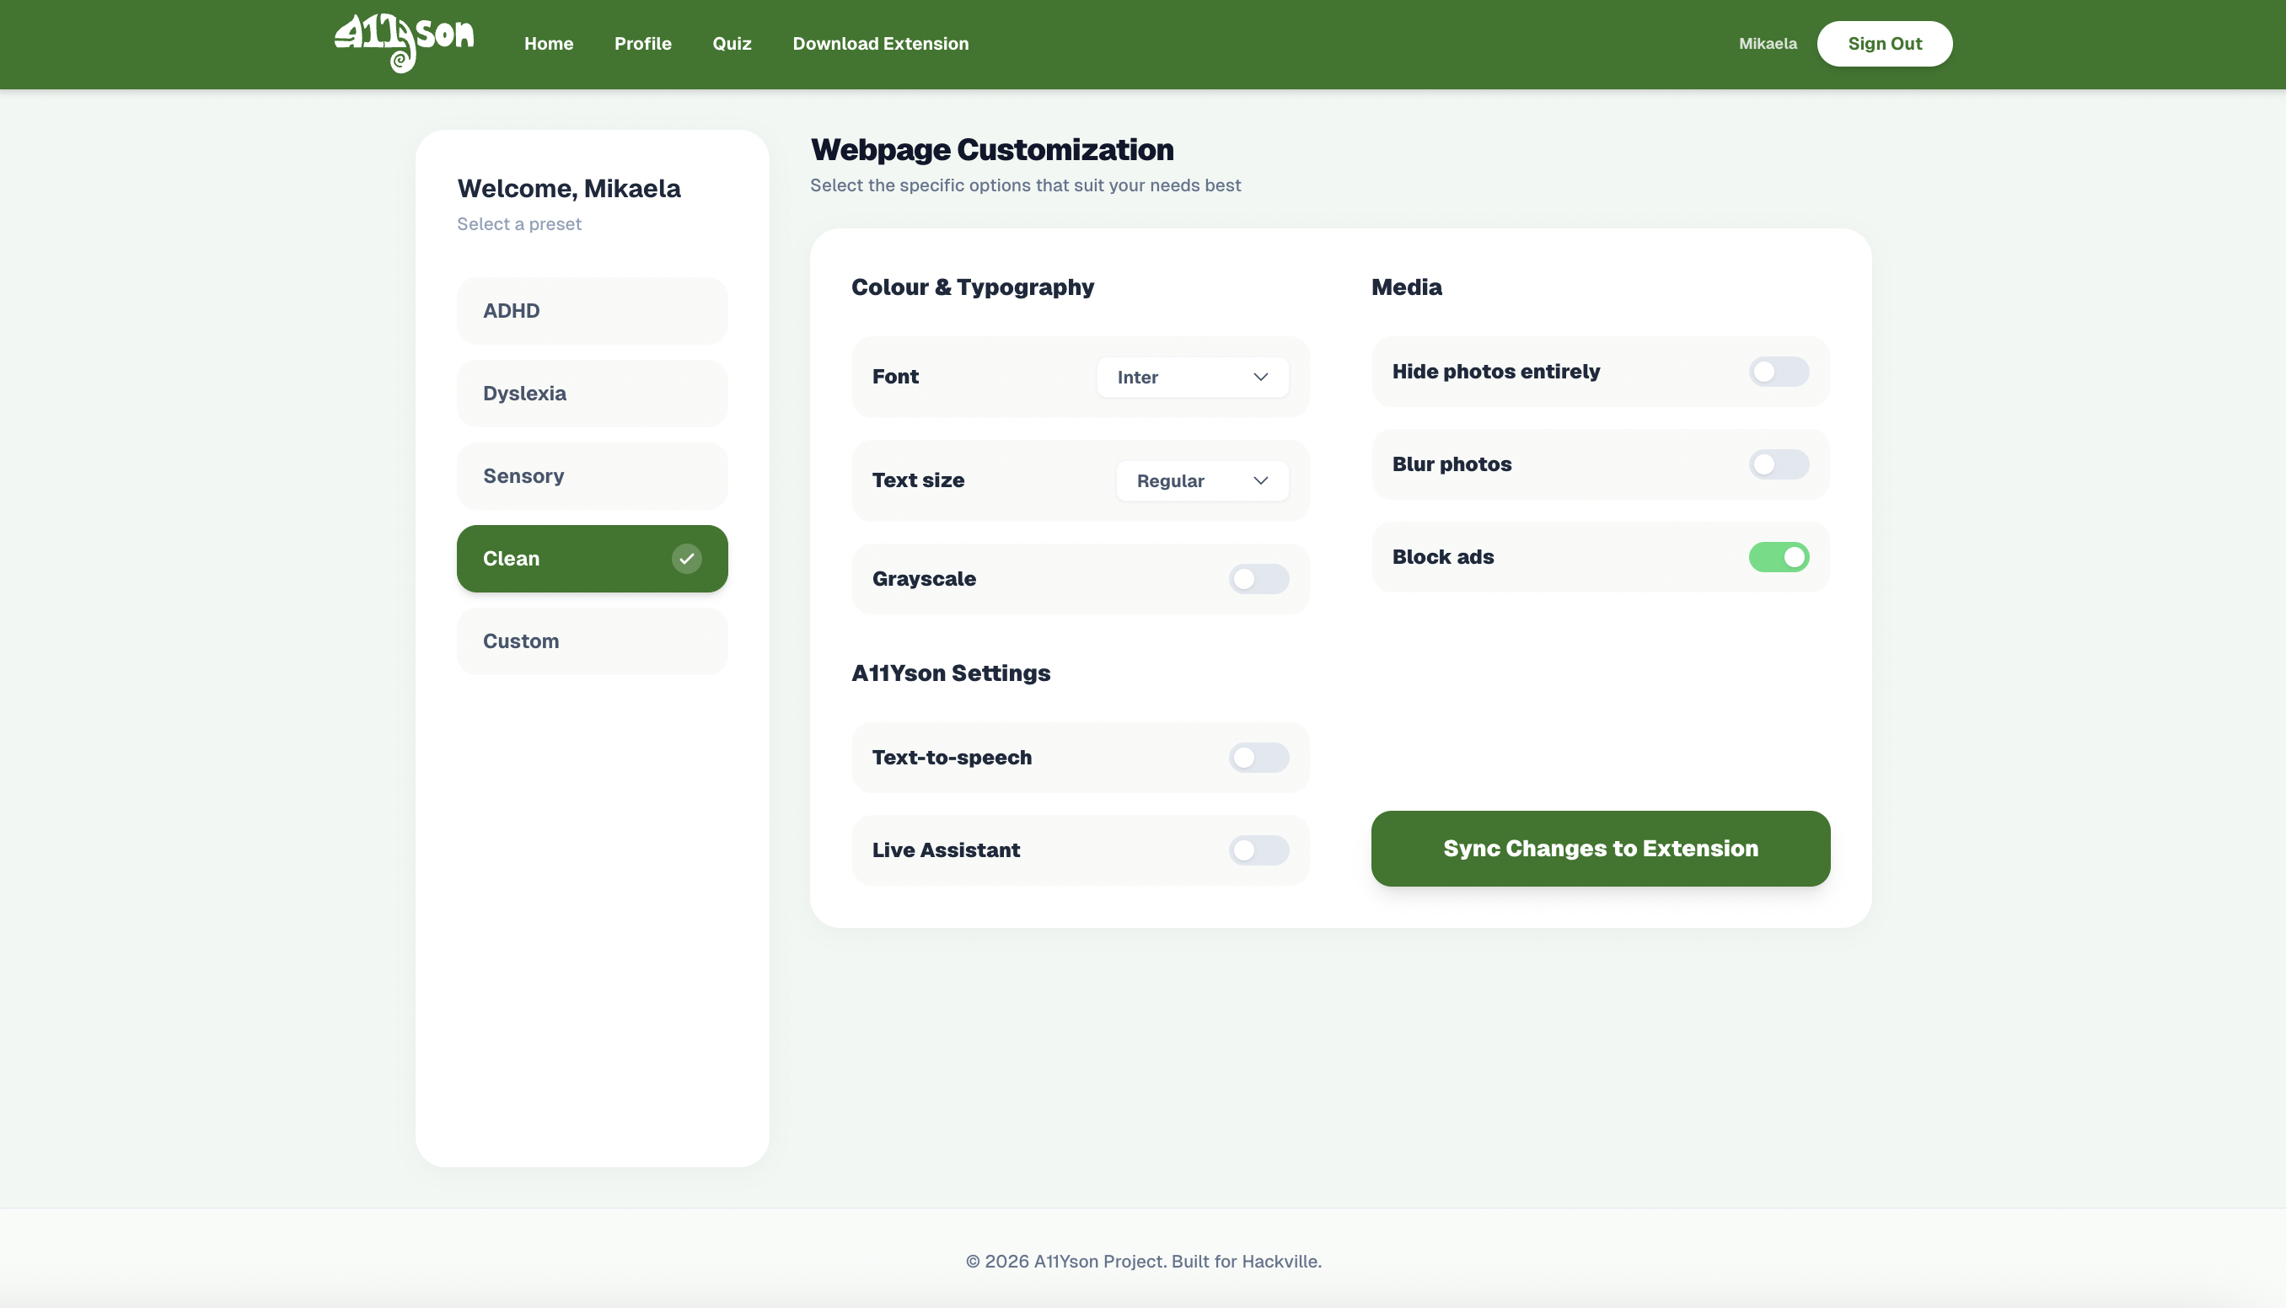The image size is (2286, 1308).
Task: Click the Sign Out button
Action: [x=1884, y=44]
